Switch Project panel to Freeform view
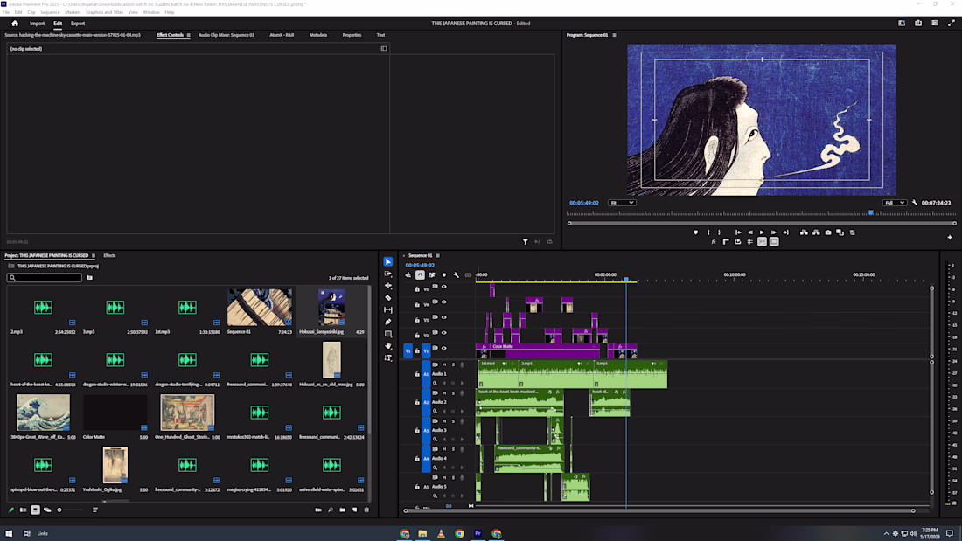The image size is (962, 541). pyautogui.click(x=47, y=510)
